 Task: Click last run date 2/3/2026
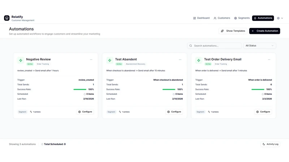tap(267, 99)
